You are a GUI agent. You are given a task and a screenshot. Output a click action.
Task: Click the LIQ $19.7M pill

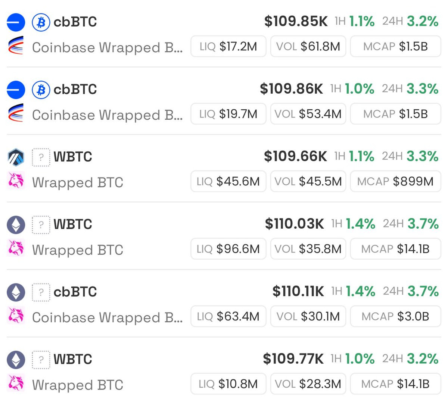(228, 114)
